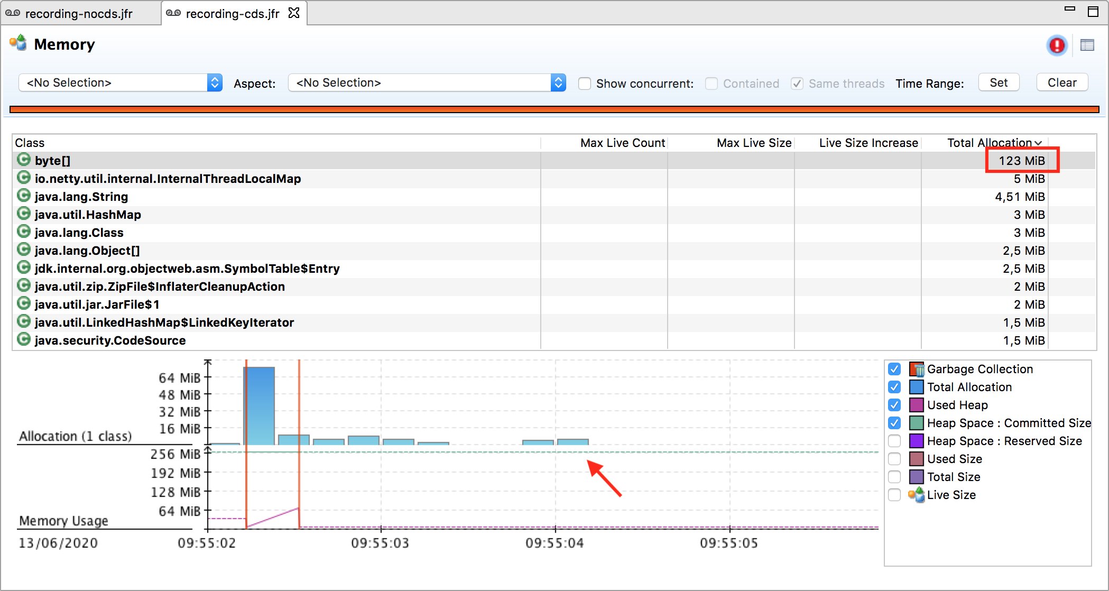The height and width of the screenshot is (591, 1109).
Task: Click the red error indicator icon
Action: [1056, 45]
